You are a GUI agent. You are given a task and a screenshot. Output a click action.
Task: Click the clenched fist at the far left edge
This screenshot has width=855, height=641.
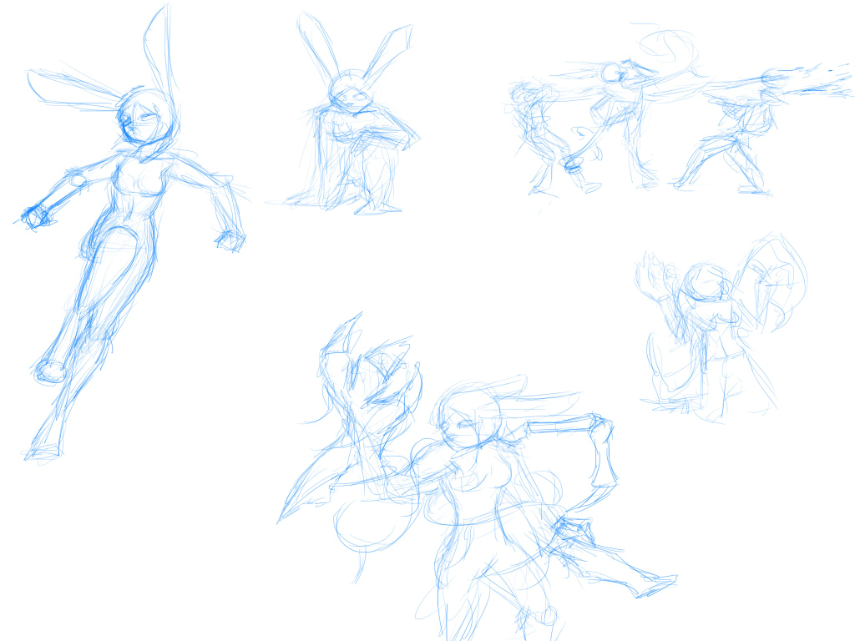(37, 216)
